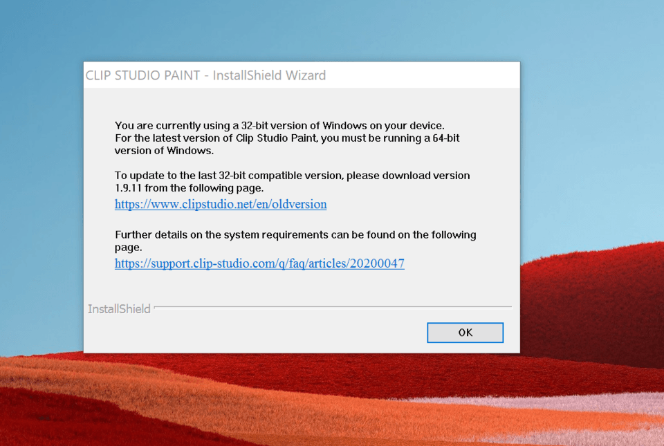
Task: Click the text "1.9.11 from the following page."
Action: pyautogui.click(x=190, y=188)
